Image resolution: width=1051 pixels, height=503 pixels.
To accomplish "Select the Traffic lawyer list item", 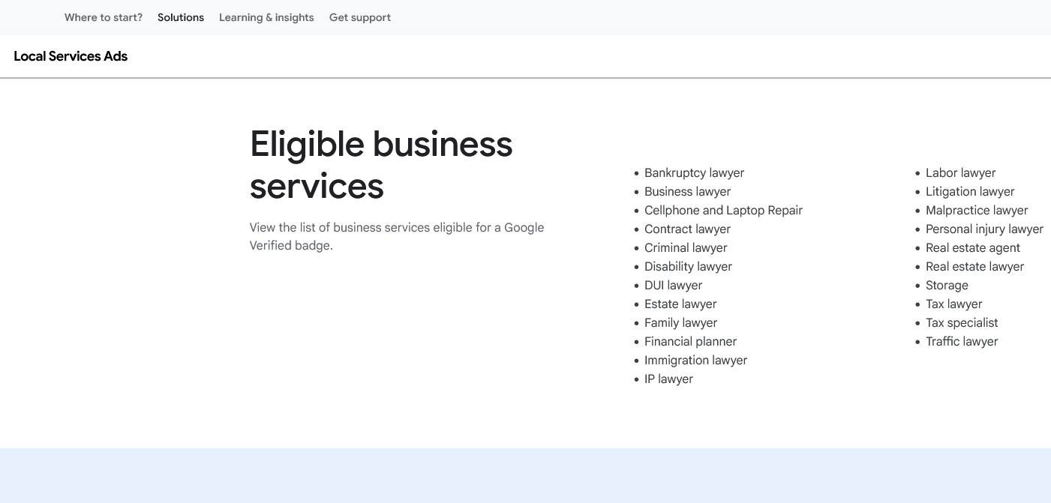I will (x=962, y=341).
